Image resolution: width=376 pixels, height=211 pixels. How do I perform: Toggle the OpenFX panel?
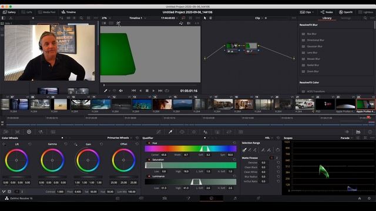click(x=345, y=12)
